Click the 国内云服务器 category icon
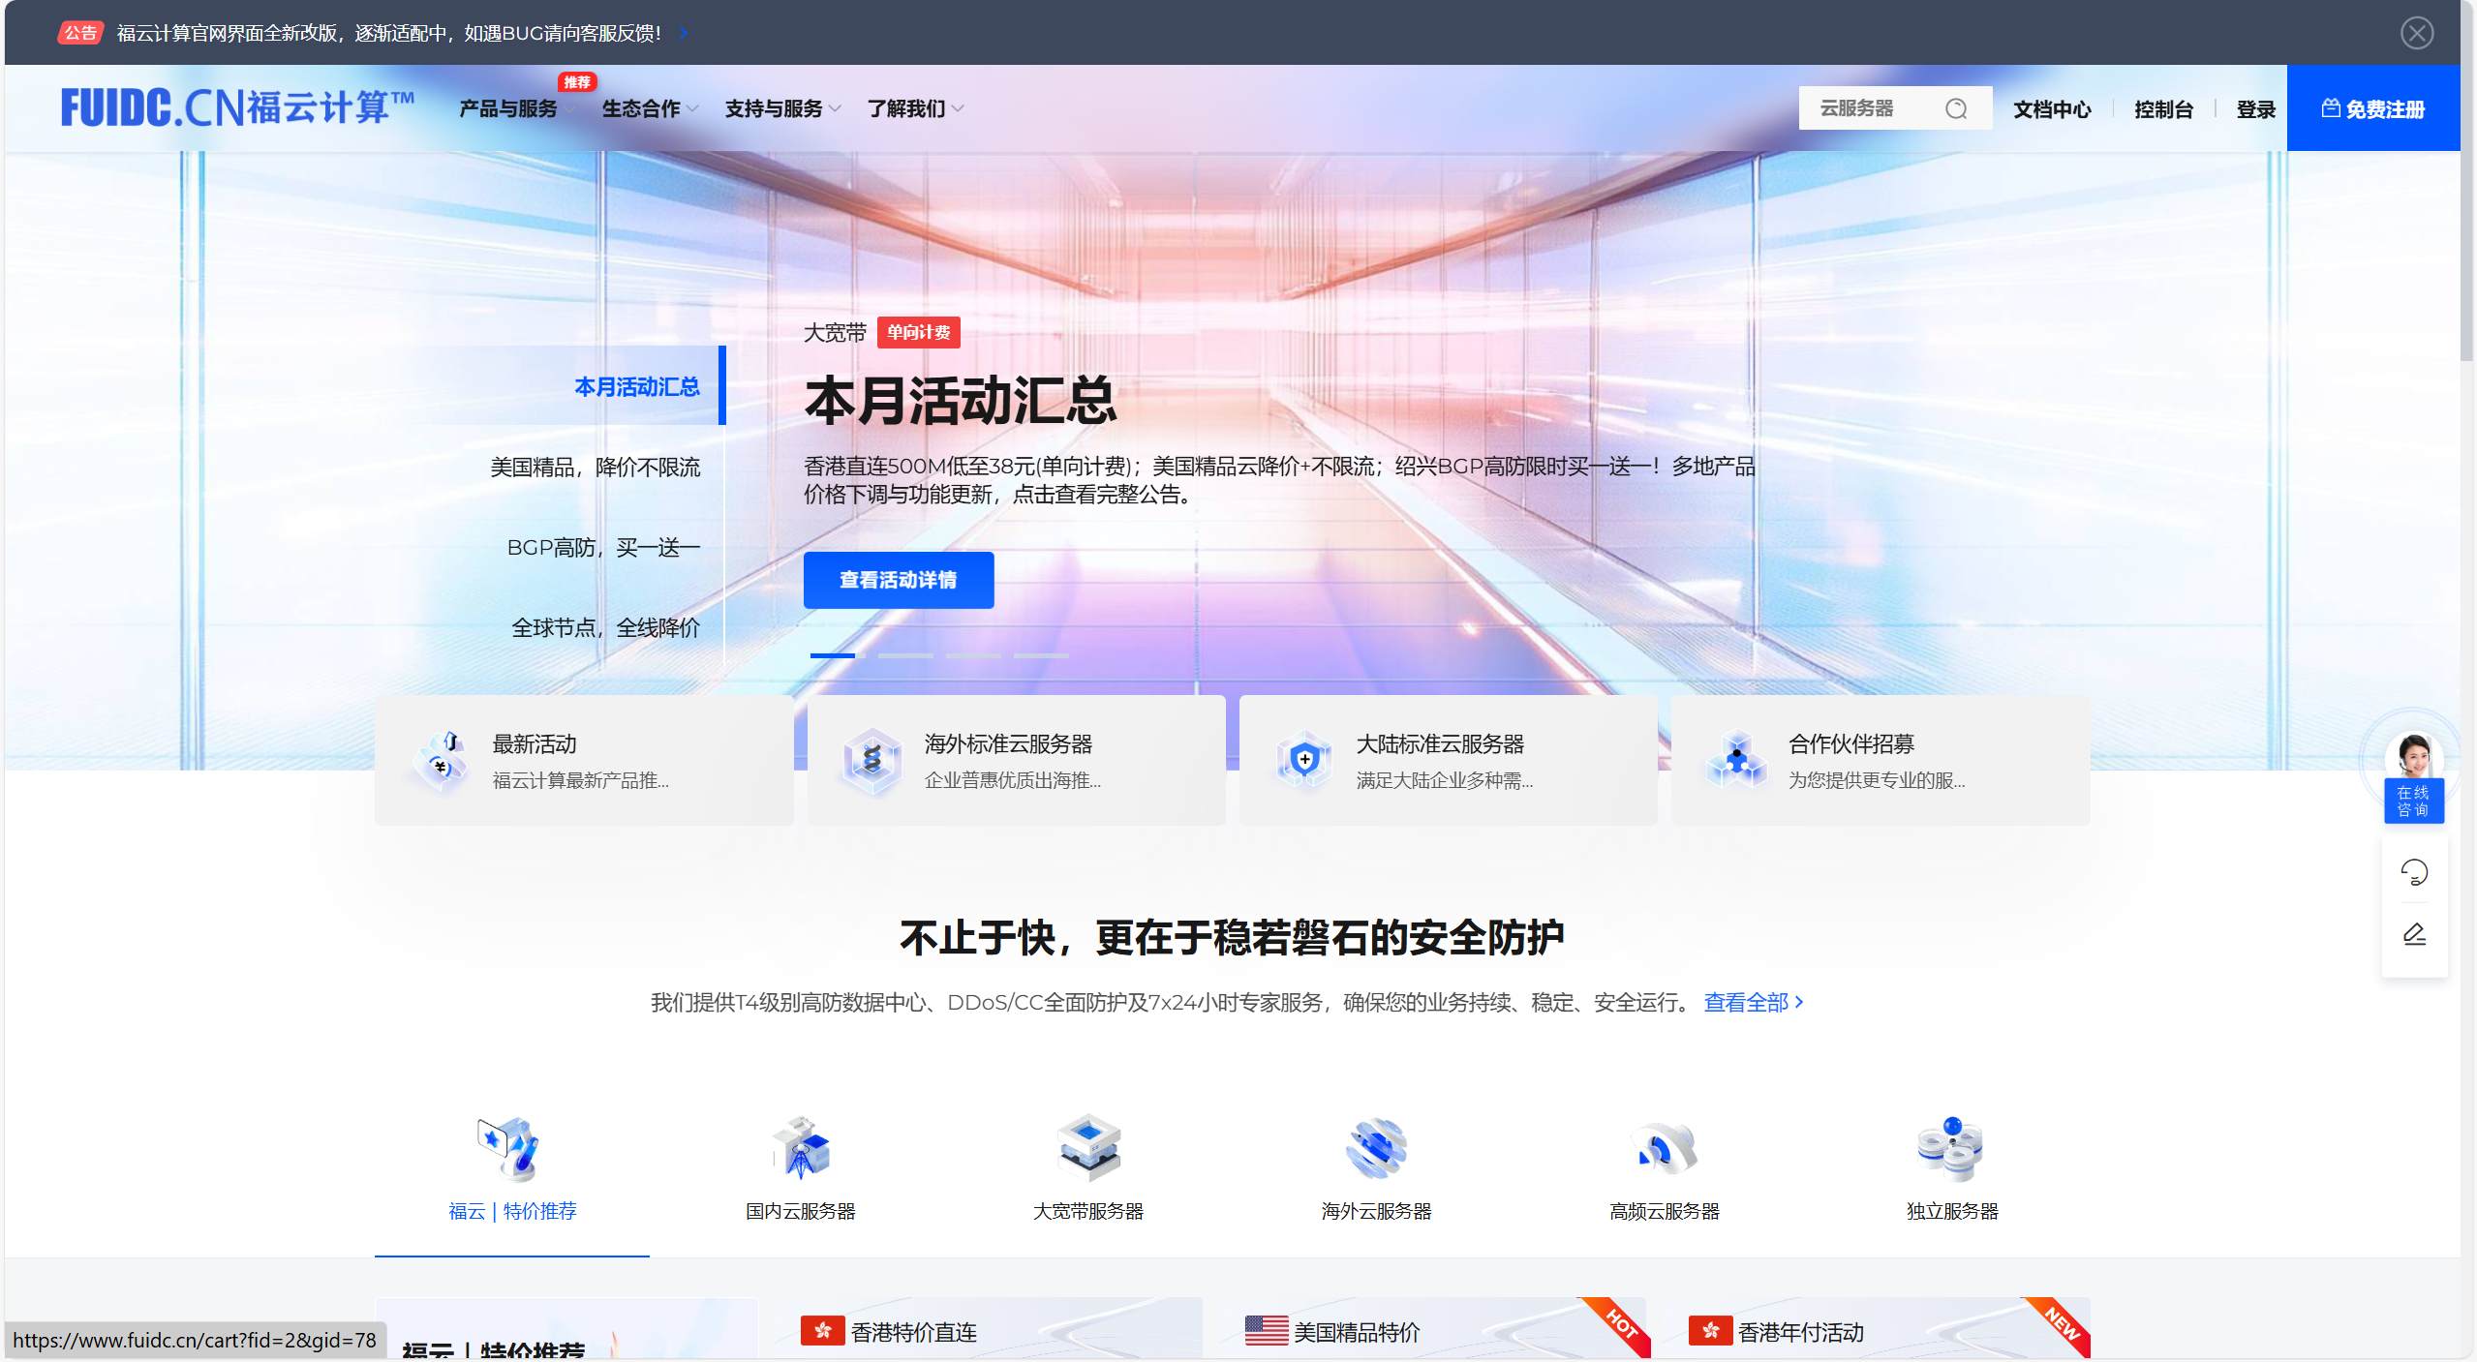This screenshot has width=2477, height=1362. pos(799,1148)
